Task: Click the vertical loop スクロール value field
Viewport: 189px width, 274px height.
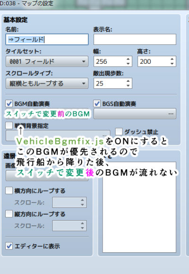Action: click(69, 226)
